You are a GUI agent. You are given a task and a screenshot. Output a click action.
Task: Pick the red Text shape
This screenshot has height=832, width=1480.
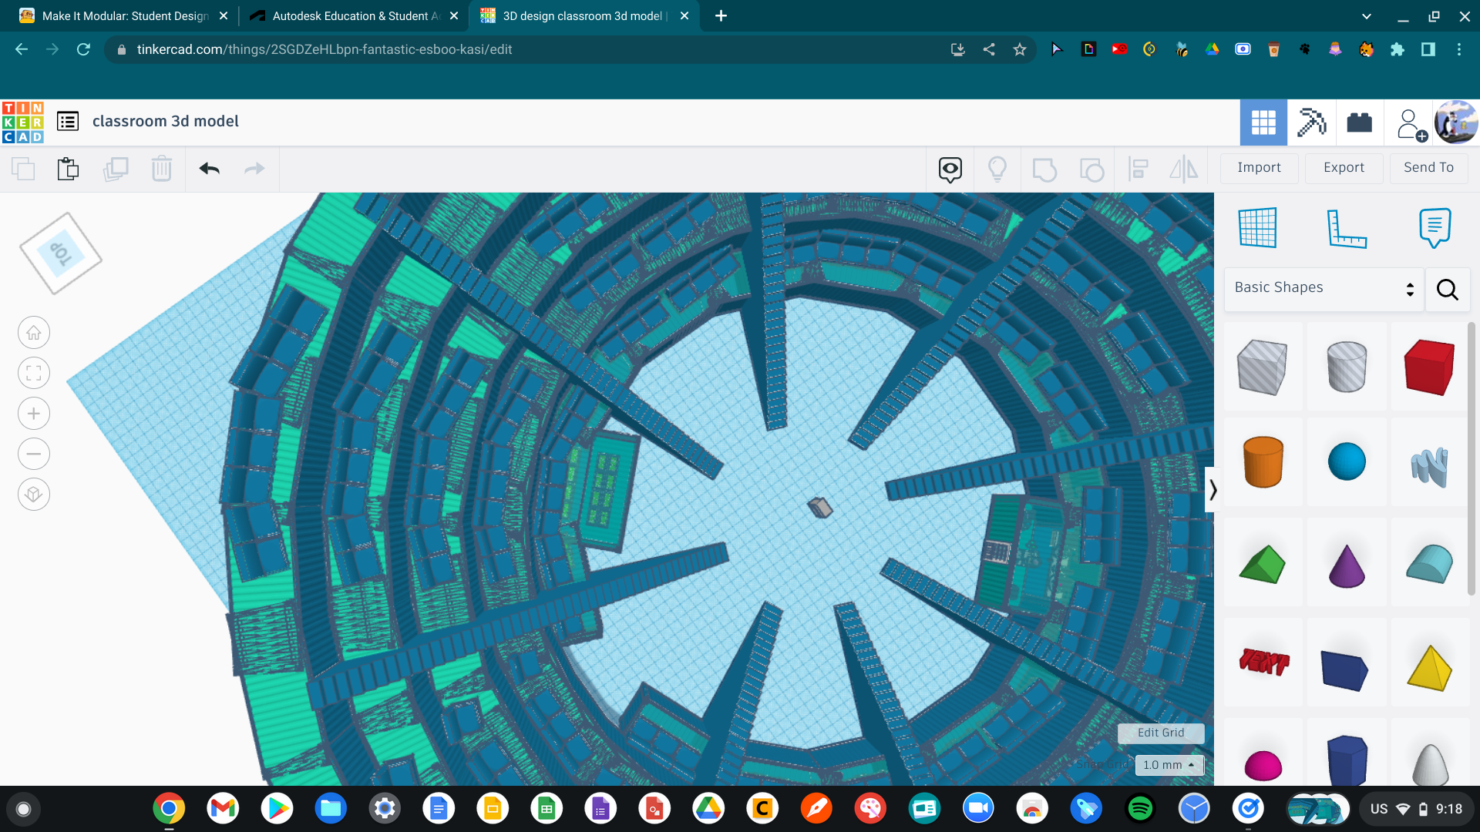tap(1263, 662)
